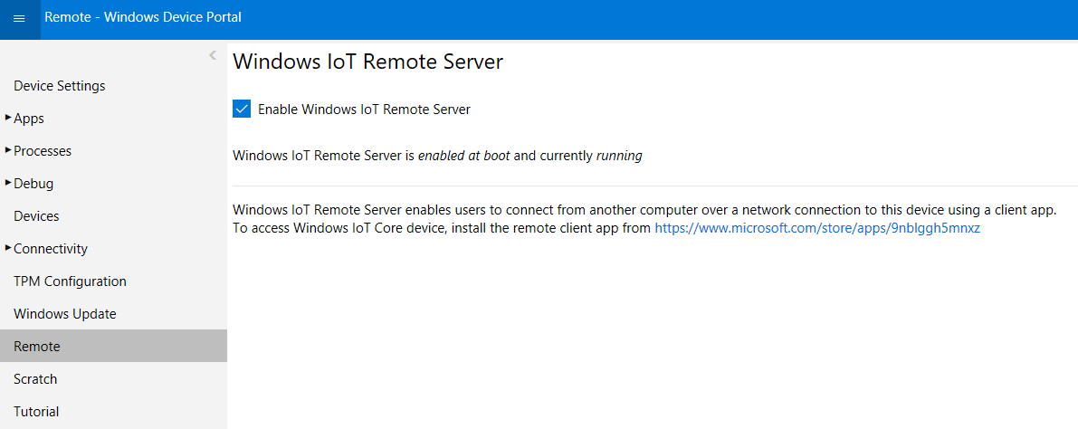Image resolution: width=1078 pixels, height=429 pixels.
Task: Expand the Apps section arrow
Action: (8, 118)
